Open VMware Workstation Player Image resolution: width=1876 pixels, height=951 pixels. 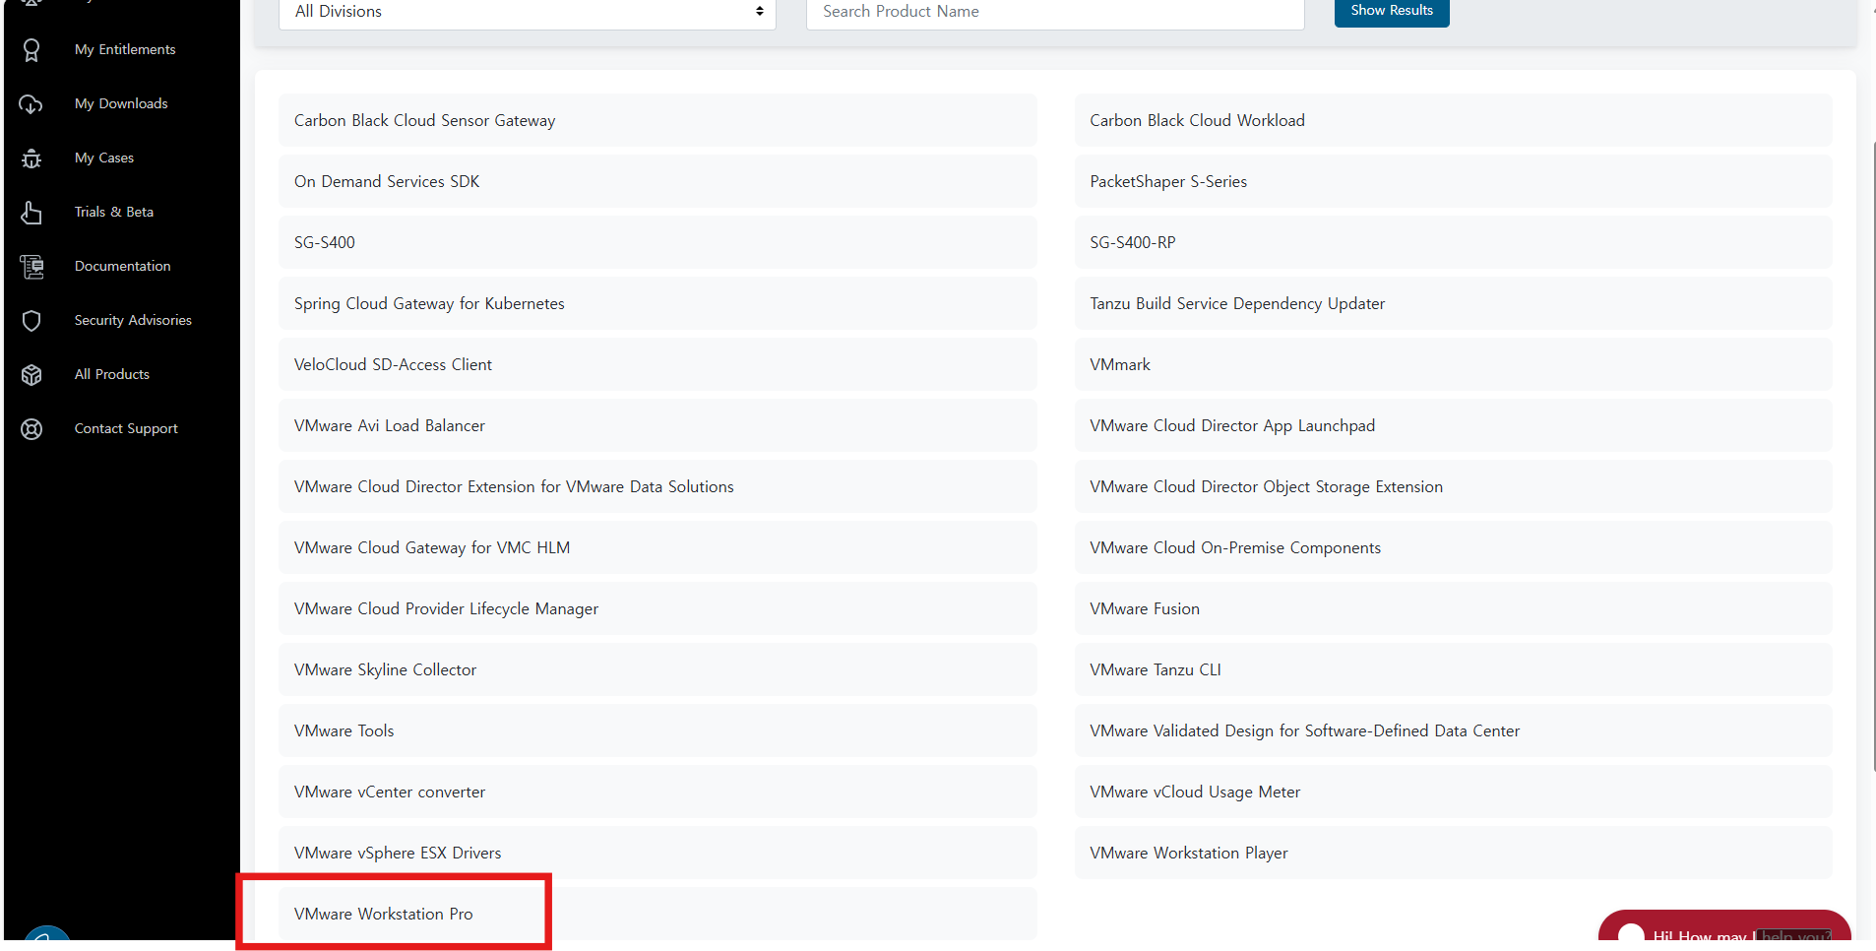tap(1453, 853)
